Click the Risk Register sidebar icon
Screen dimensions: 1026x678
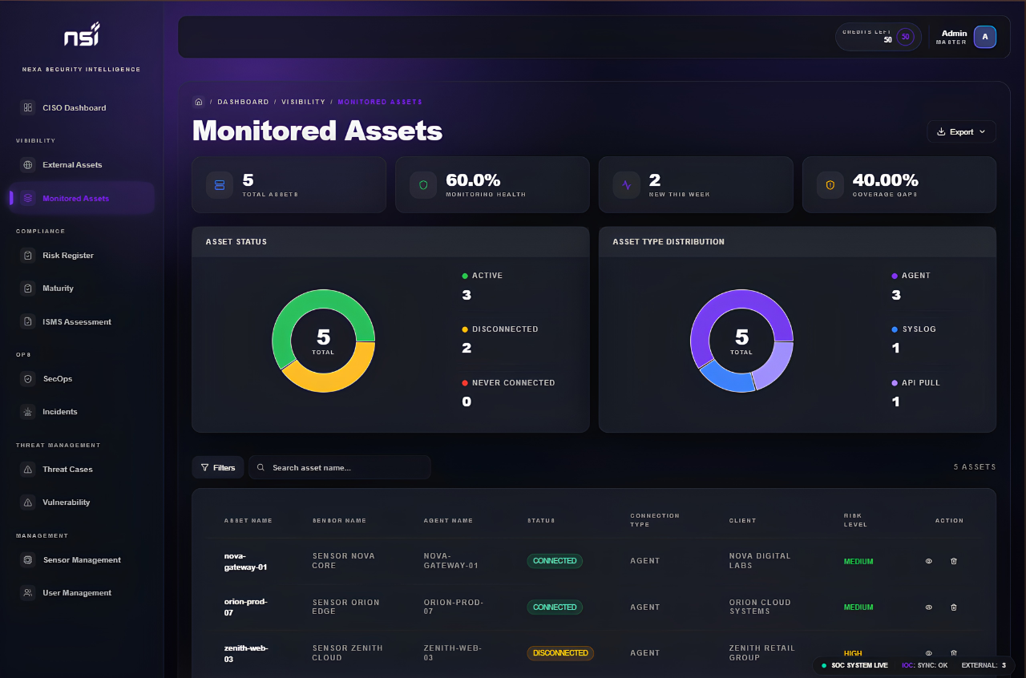pyautogui.click(x=28, y=255)
